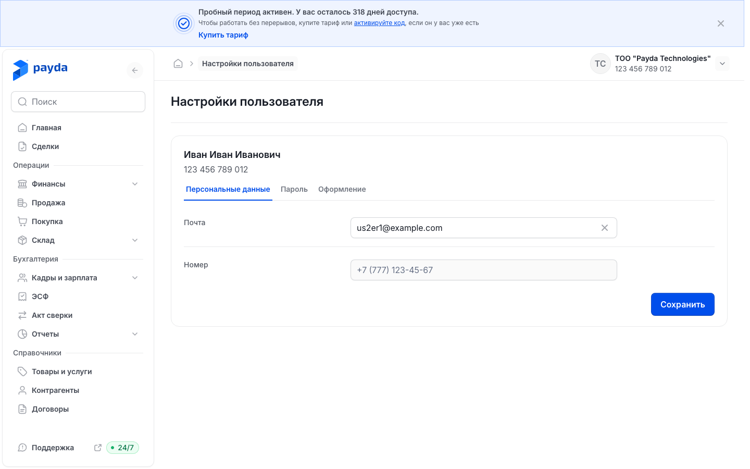Expand the Кадры и зарплата chevron
The image size is (750, 469).
(x=135, y=278)
